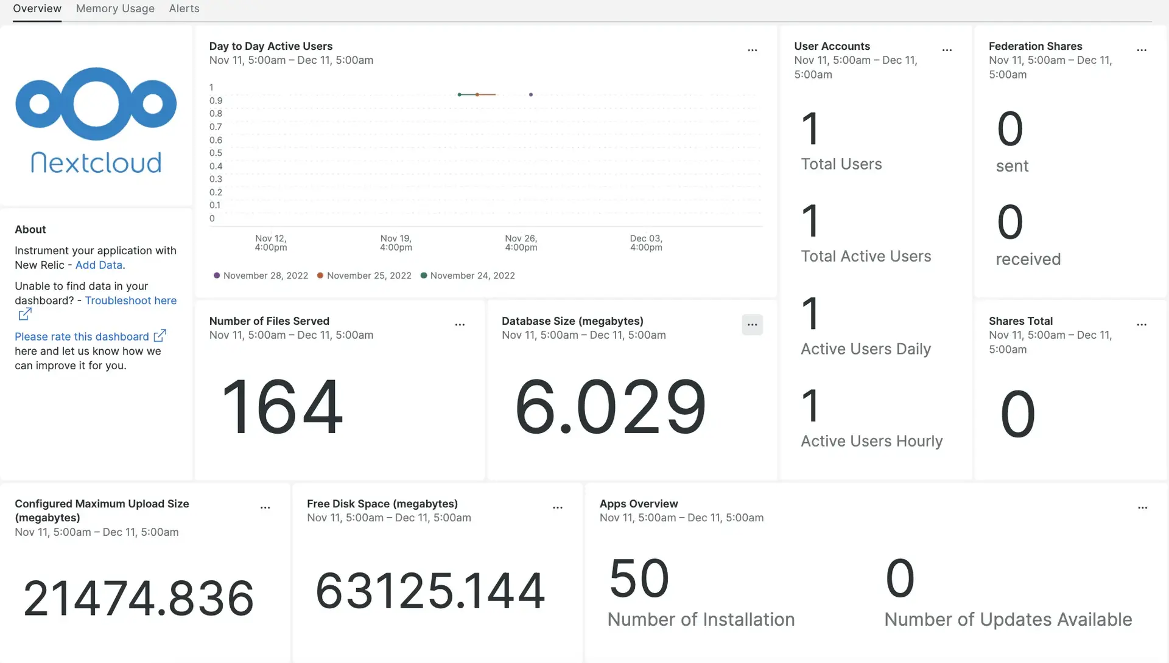Click Database Size widget ellipsis button
Image resolution: width=1169 pixels, height=663 pixels.
pyautogui.click(x=752, y=324)
